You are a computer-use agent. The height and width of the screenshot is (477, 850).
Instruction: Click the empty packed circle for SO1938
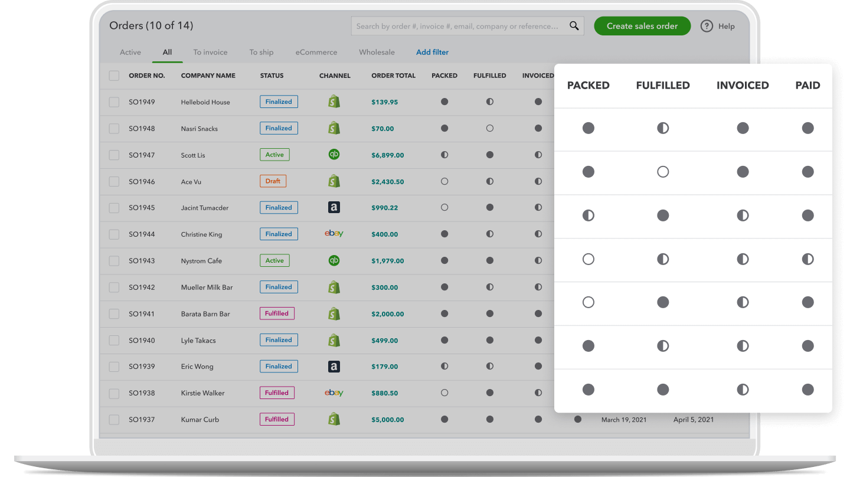coord(444,393)
